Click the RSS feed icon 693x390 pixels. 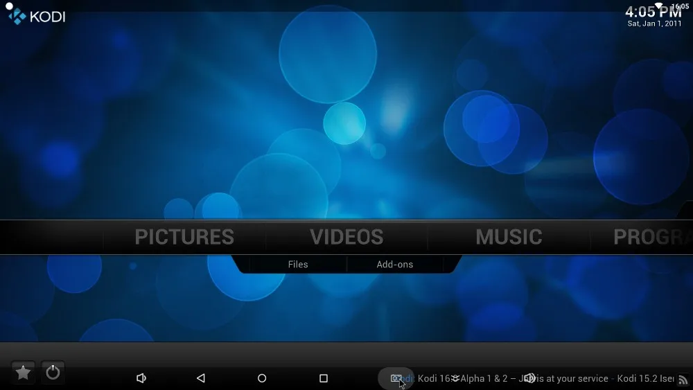(x=683, y=380)
